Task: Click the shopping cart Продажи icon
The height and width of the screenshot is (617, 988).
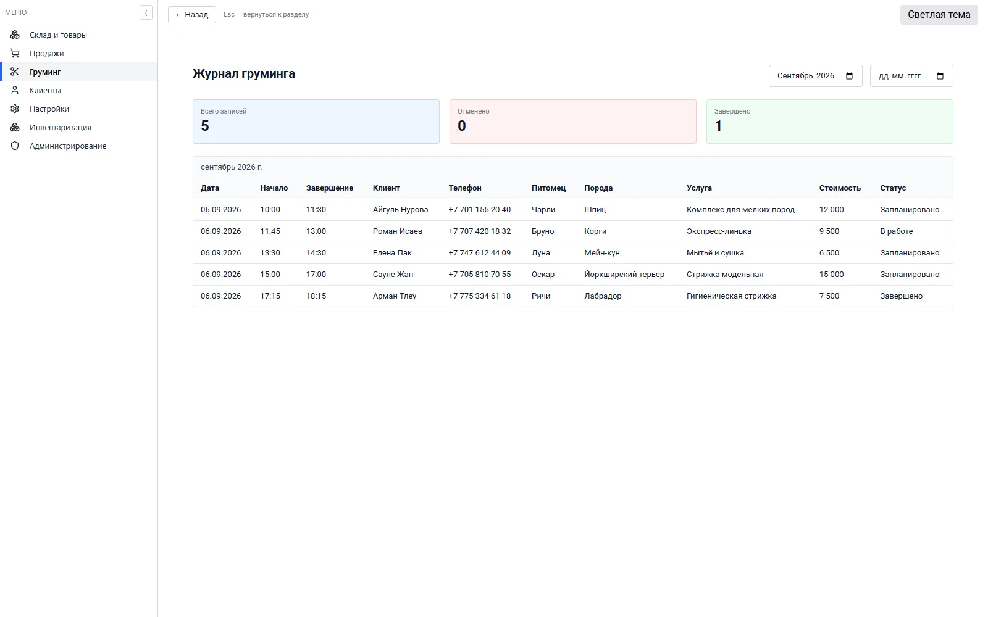Action: tap(15, 53)
